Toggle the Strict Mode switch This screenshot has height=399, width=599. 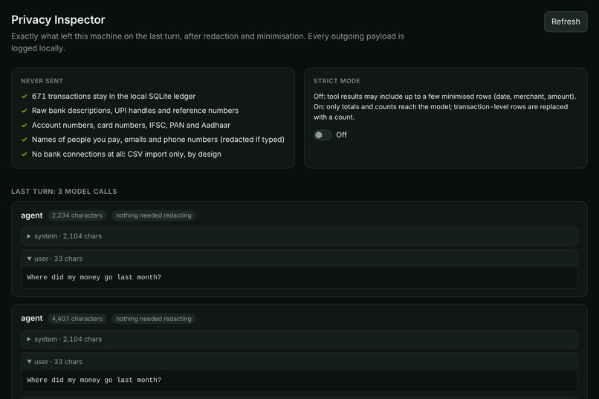tap(323, 134)
